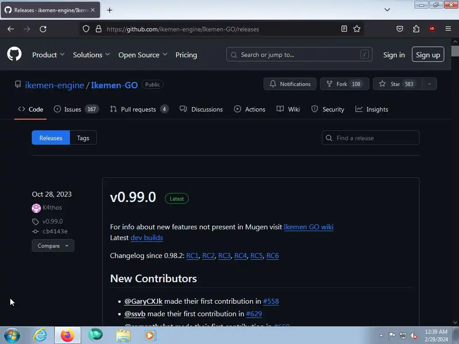
Task: Open the Ikemen GO wiki link
Action: [x=308, y=227]
